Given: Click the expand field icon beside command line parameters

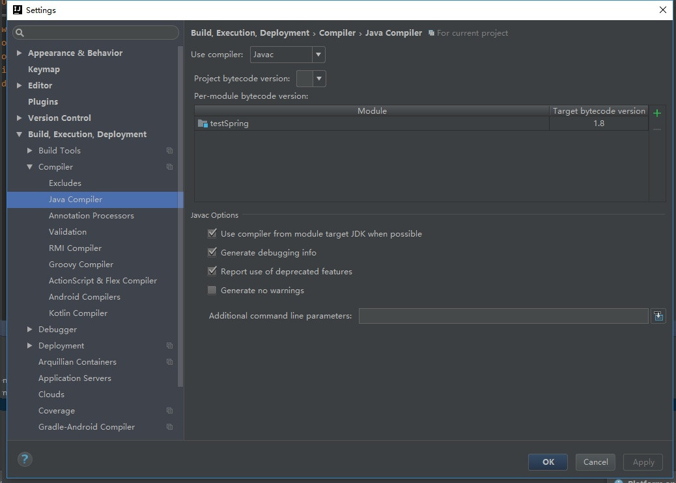Looking at the screenshot, I should (x=658, y=316).
